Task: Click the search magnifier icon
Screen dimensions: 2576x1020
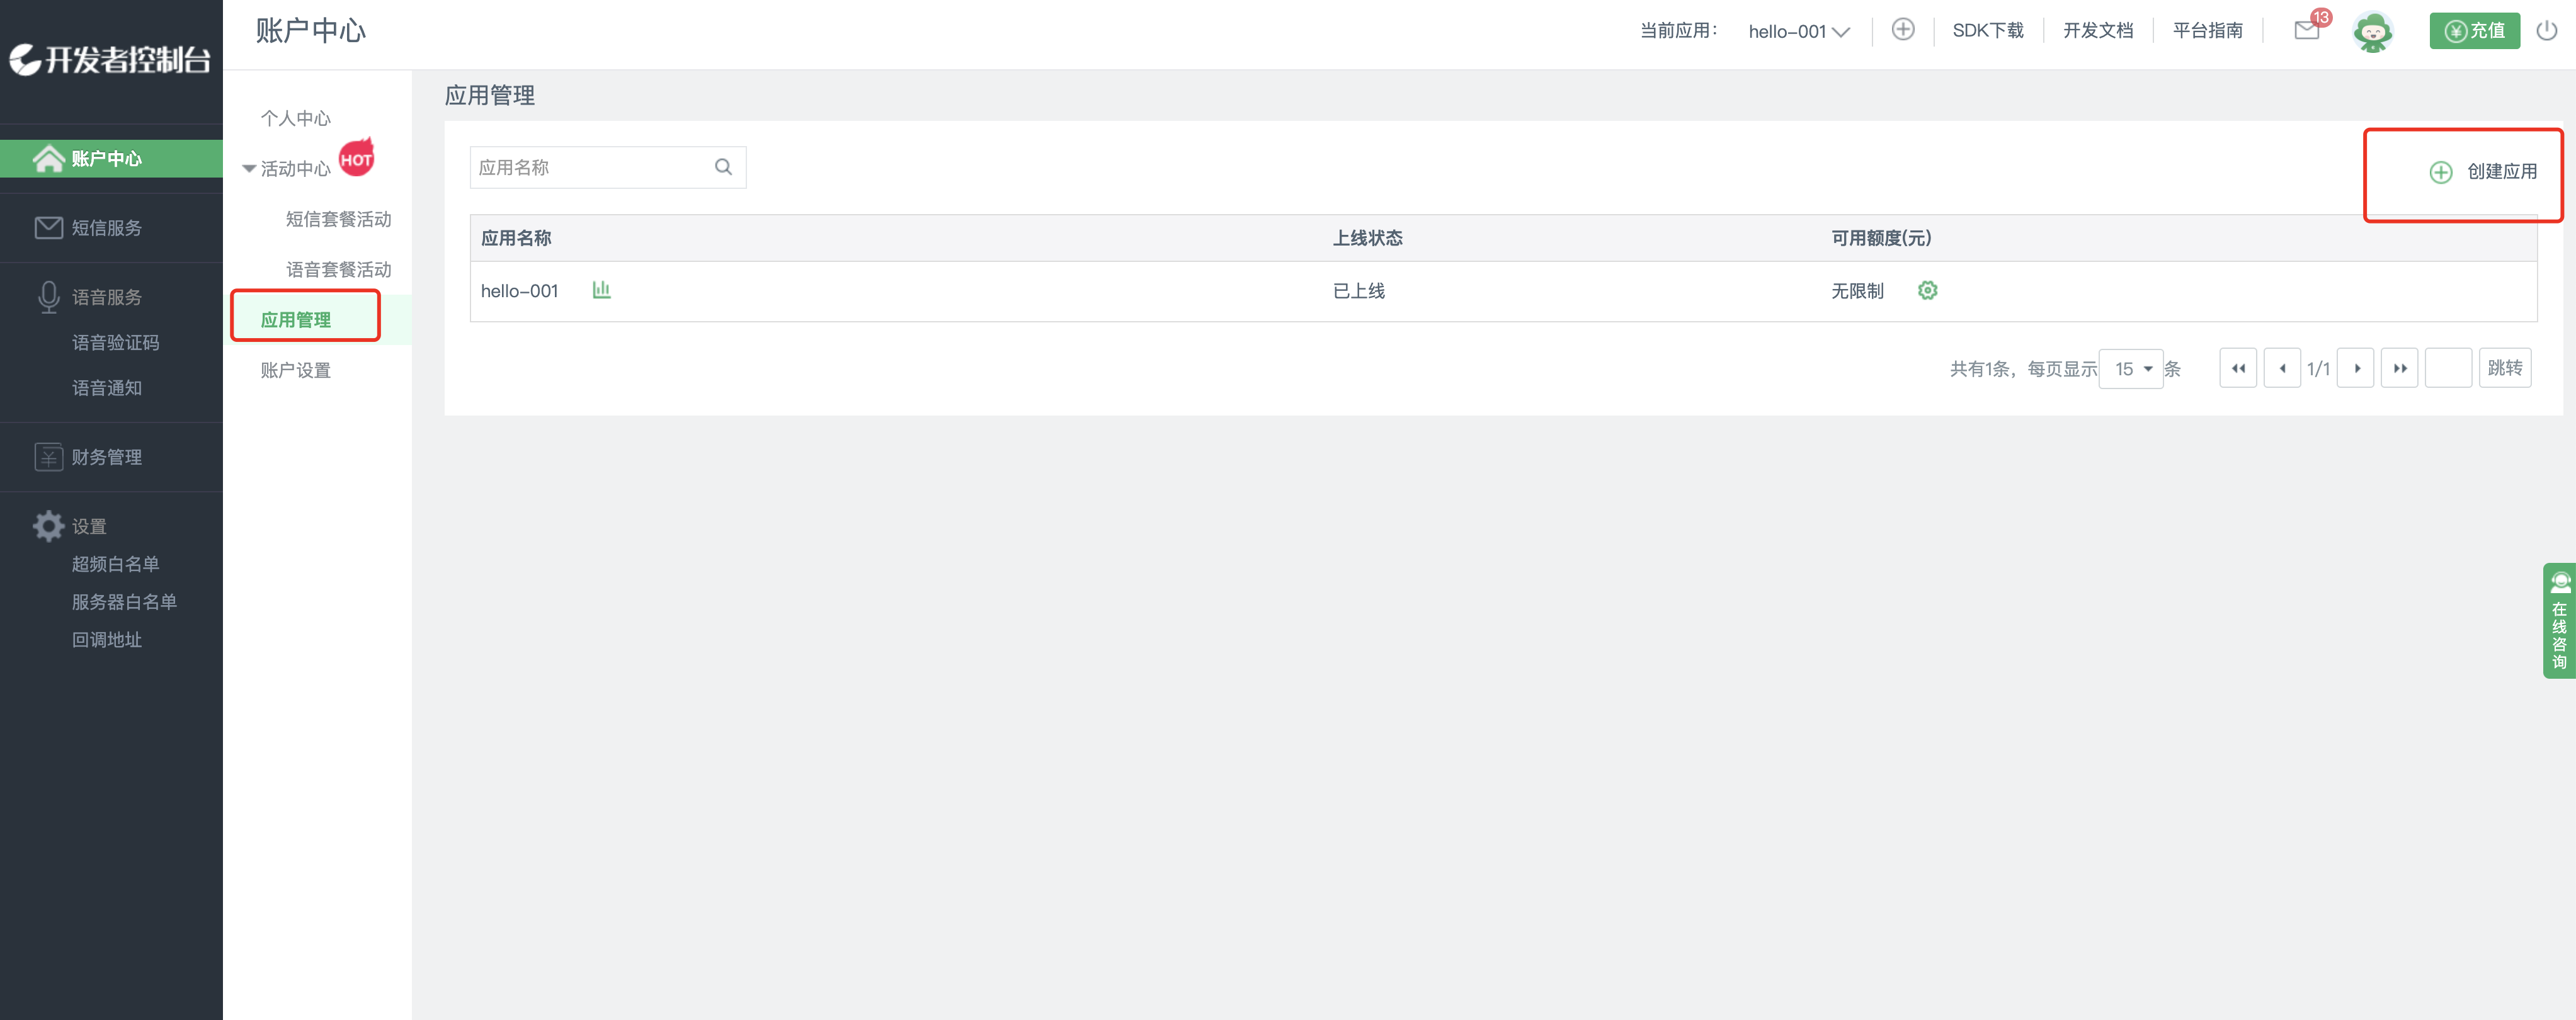Action: 723,167
